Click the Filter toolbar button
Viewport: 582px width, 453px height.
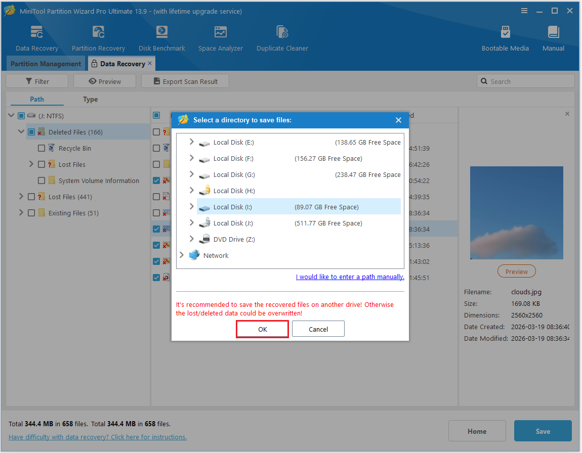click(37, 81)
